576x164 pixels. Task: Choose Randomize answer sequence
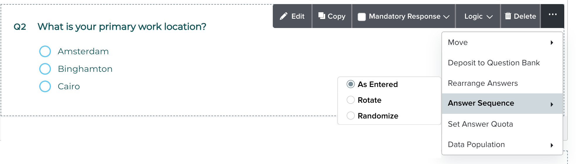coord(351,116)
